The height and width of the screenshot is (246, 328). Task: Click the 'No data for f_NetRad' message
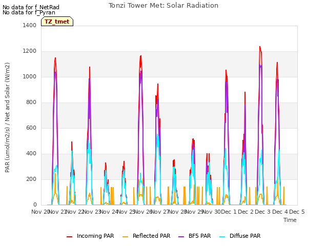[x=31, y=7]
